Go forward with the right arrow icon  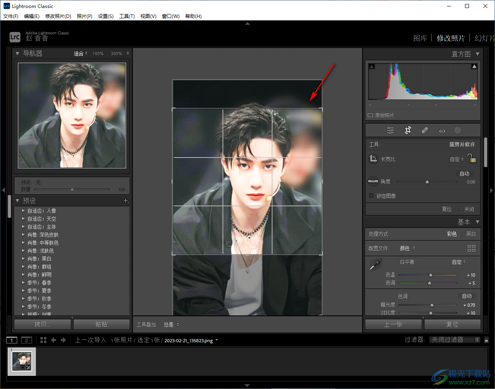pyautogui.click(x=63, y=340)
